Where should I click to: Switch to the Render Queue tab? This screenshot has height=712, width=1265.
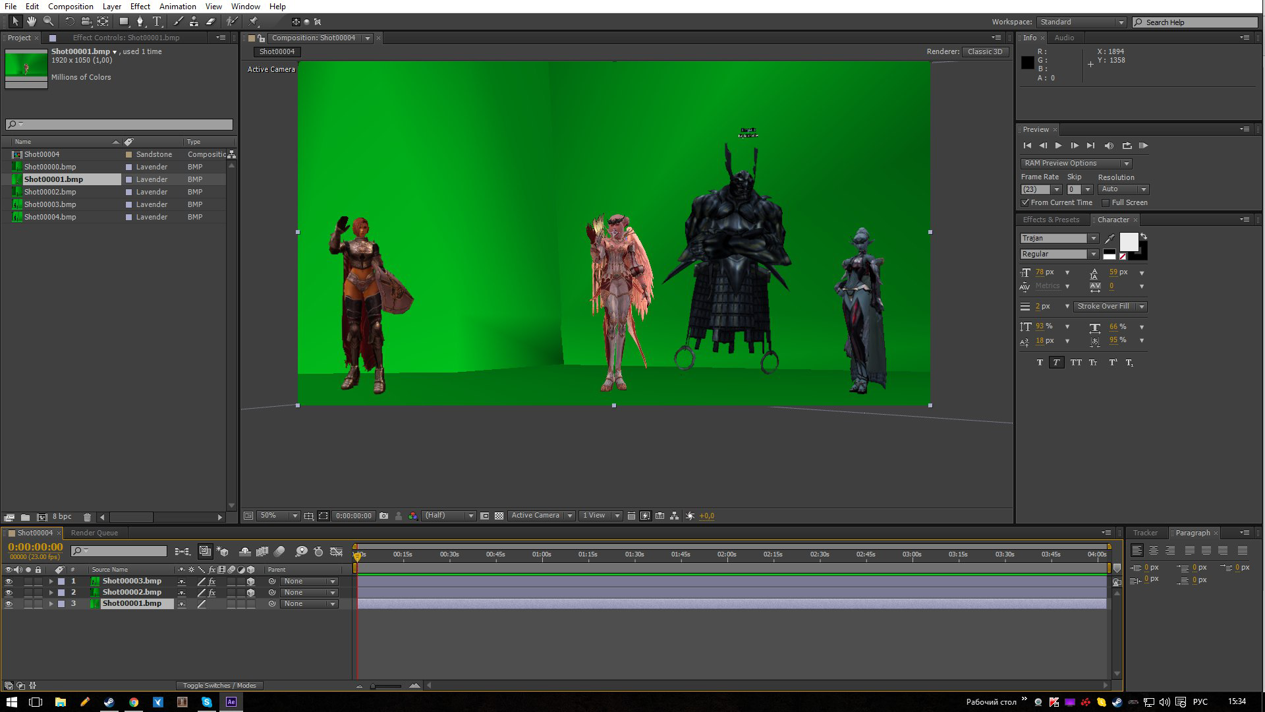pyautogui.click(x=94, y=533)
